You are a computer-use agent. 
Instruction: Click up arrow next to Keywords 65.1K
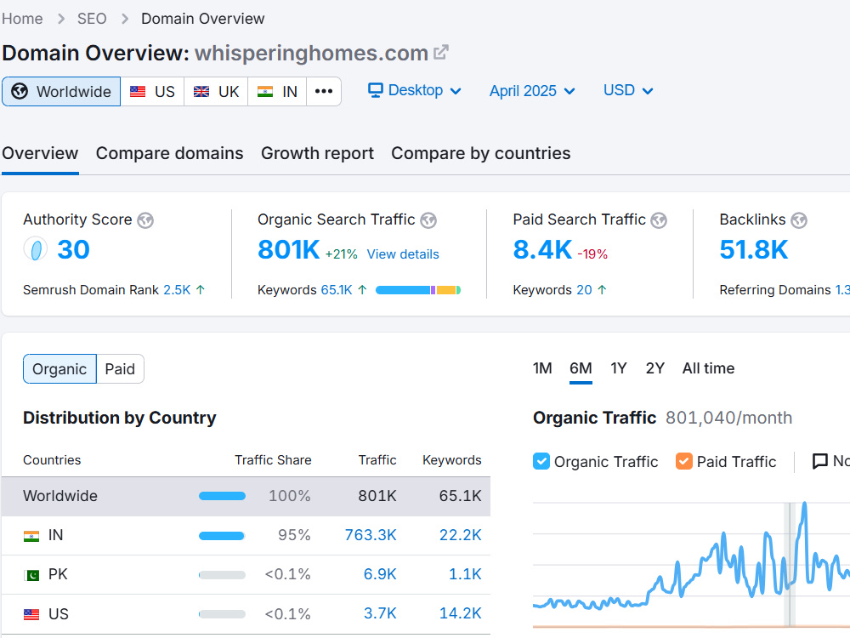tap(362, 290)
